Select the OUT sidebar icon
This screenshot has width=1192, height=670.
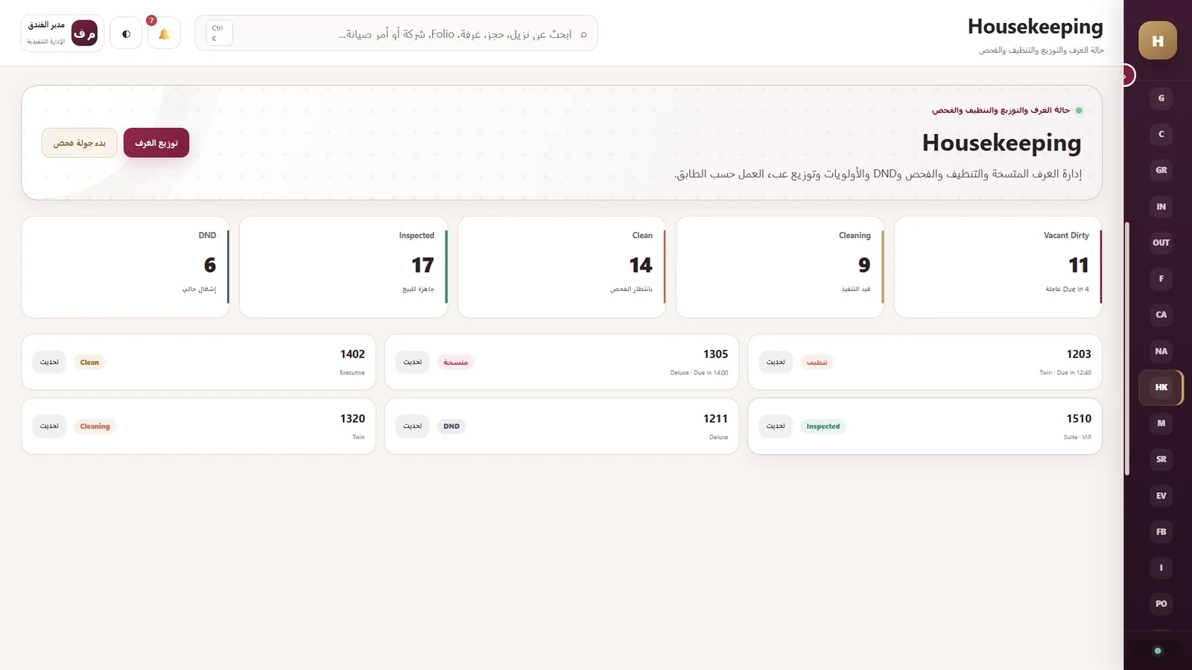point(1161,243)
